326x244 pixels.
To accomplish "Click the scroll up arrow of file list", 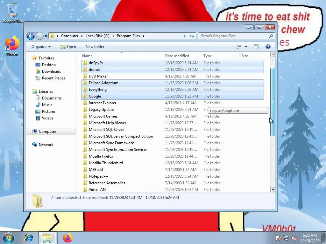I will tap(273, 55).
